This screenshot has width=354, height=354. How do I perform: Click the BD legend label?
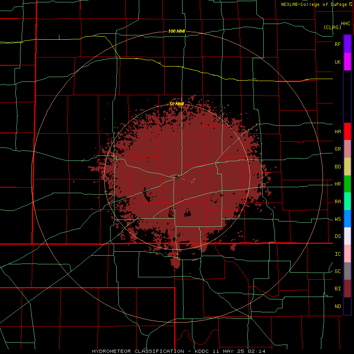tap(337, 167)
